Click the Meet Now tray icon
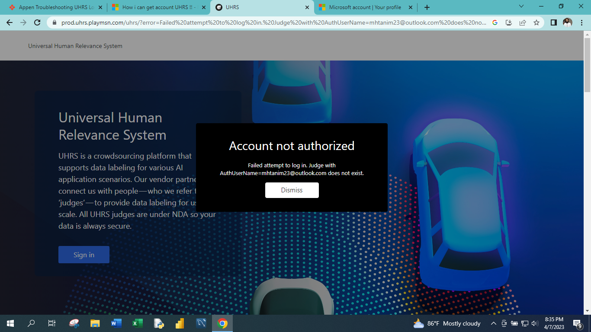Image resolution: width=591 pixels, height=332 pixels. [504, 323]
